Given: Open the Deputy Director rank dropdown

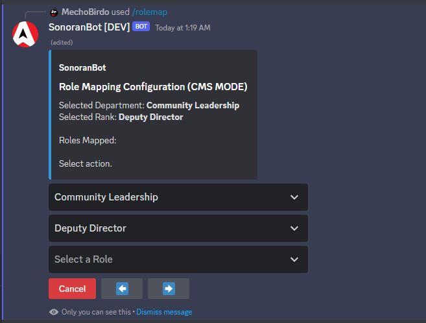Looking at the screenshot, I should pos(178,228).
